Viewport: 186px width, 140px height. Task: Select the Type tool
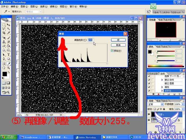click(9, 54)
